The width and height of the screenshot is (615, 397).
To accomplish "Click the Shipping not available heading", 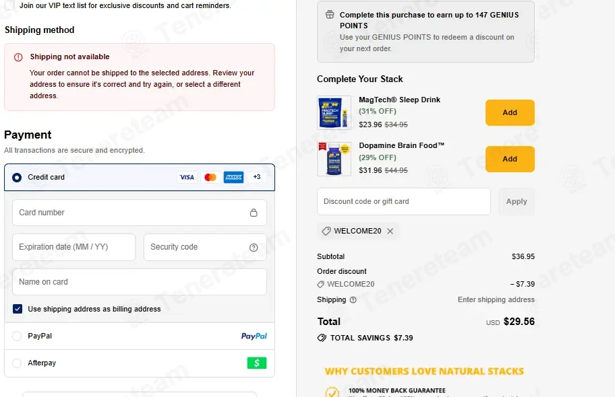I will [x=70, y=57].
